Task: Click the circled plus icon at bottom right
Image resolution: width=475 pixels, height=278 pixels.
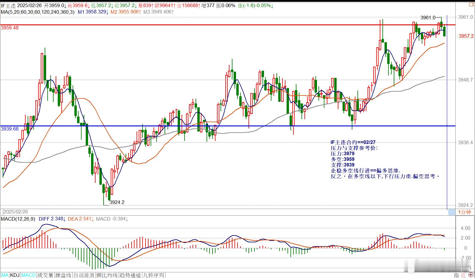Action: (x=471, y=275)
